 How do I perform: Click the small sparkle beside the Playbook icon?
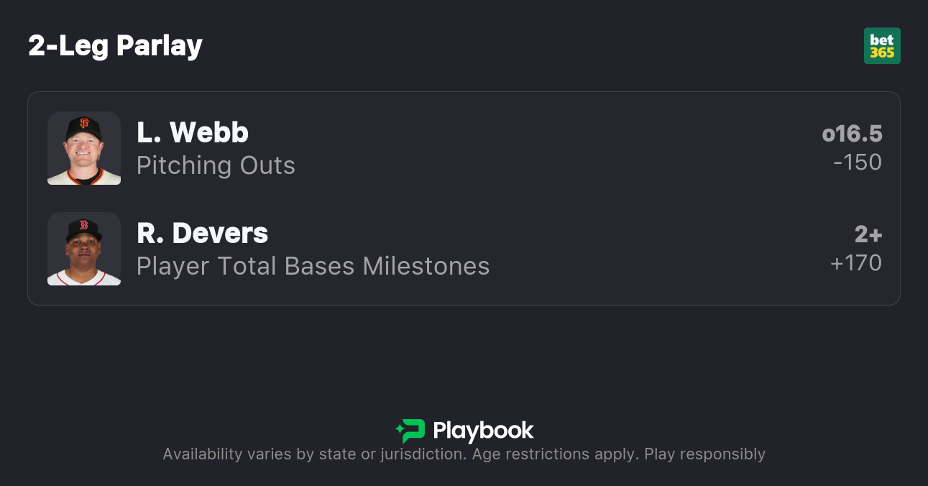pos(399,431)
